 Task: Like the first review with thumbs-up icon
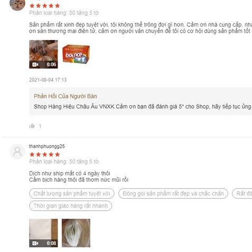point(32,126)
